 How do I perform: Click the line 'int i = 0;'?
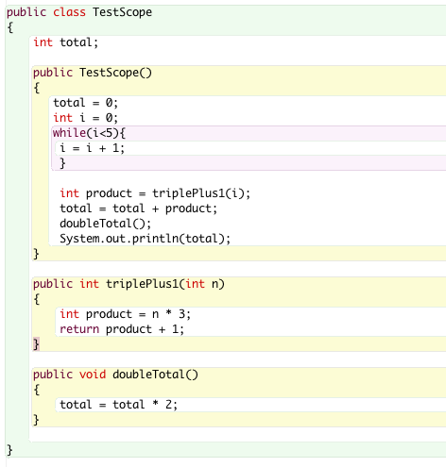pos(85,118)
